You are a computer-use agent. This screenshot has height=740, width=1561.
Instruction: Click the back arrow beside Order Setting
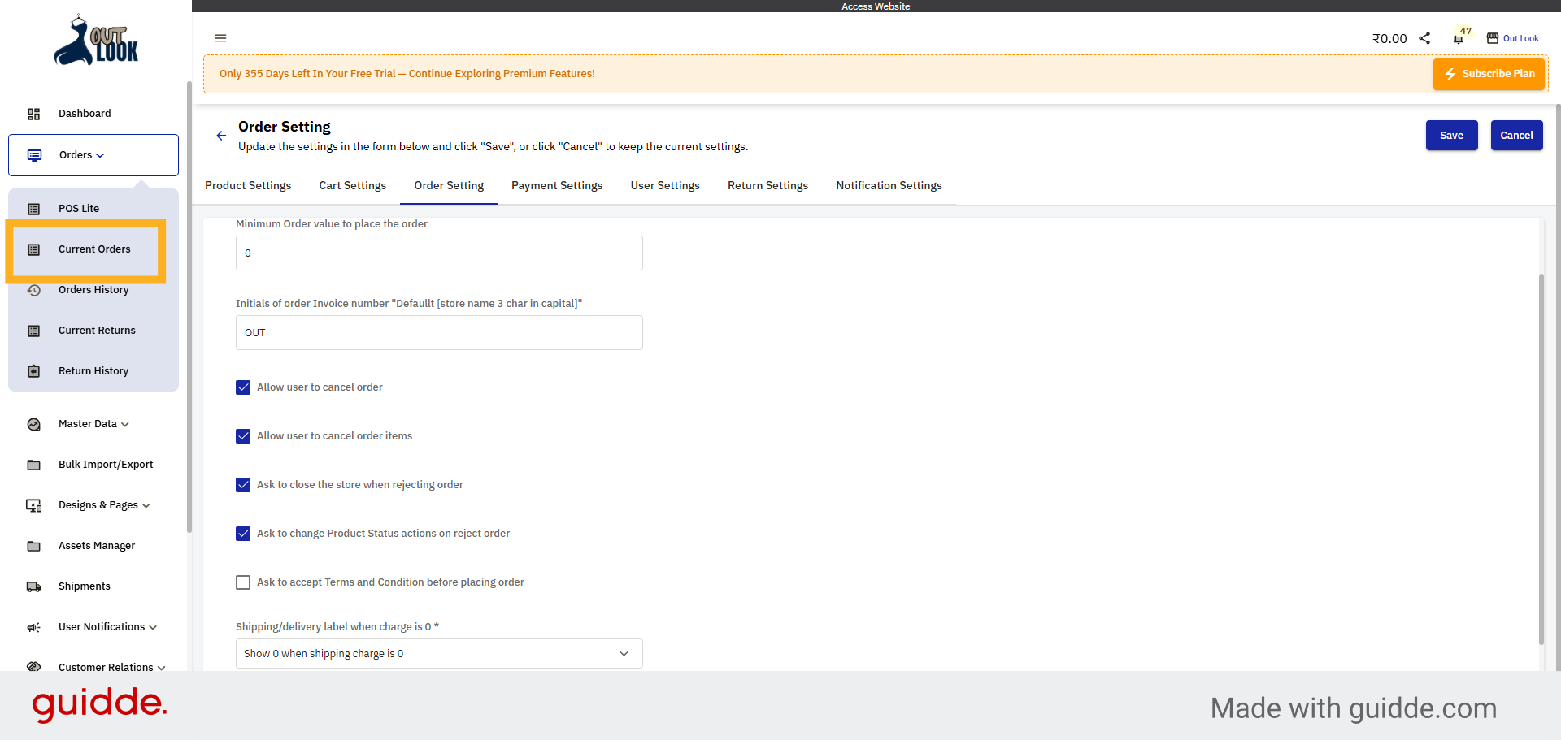(221, 136)
